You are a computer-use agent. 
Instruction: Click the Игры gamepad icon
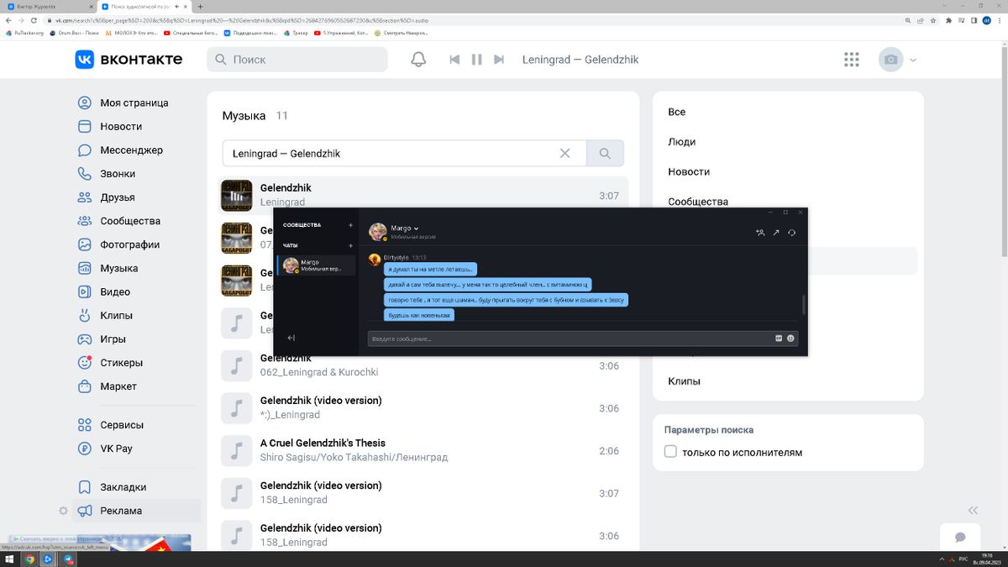tap(84, 339)
